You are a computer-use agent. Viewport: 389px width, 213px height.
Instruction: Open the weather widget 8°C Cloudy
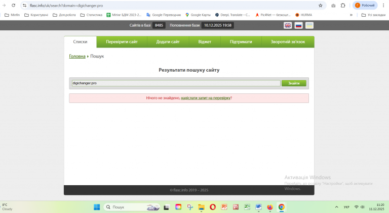coord(8,207)
